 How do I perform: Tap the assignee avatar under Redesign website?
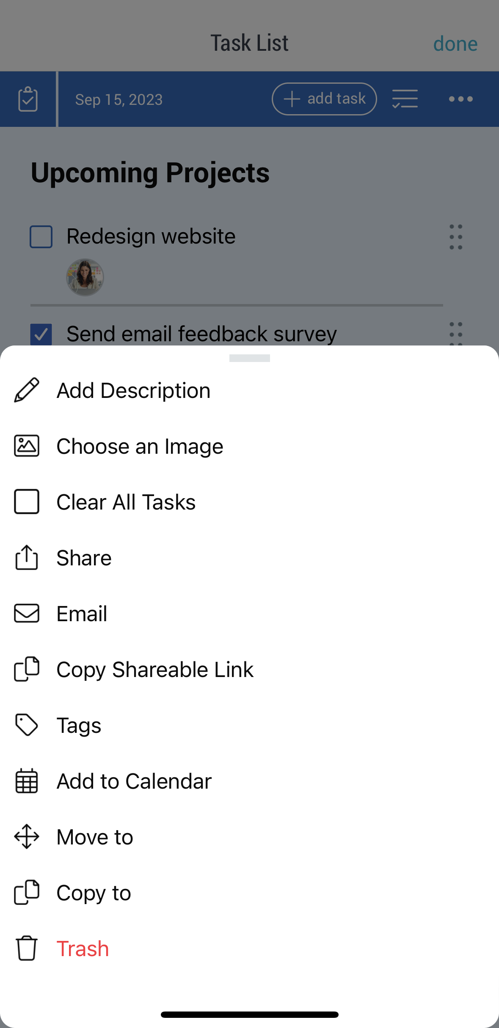(85, 277)
